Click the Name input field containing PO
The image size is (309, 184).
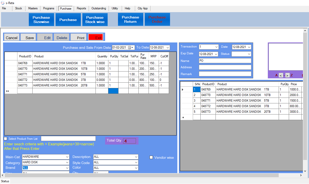pyautogui.click(x=225, y=61)
